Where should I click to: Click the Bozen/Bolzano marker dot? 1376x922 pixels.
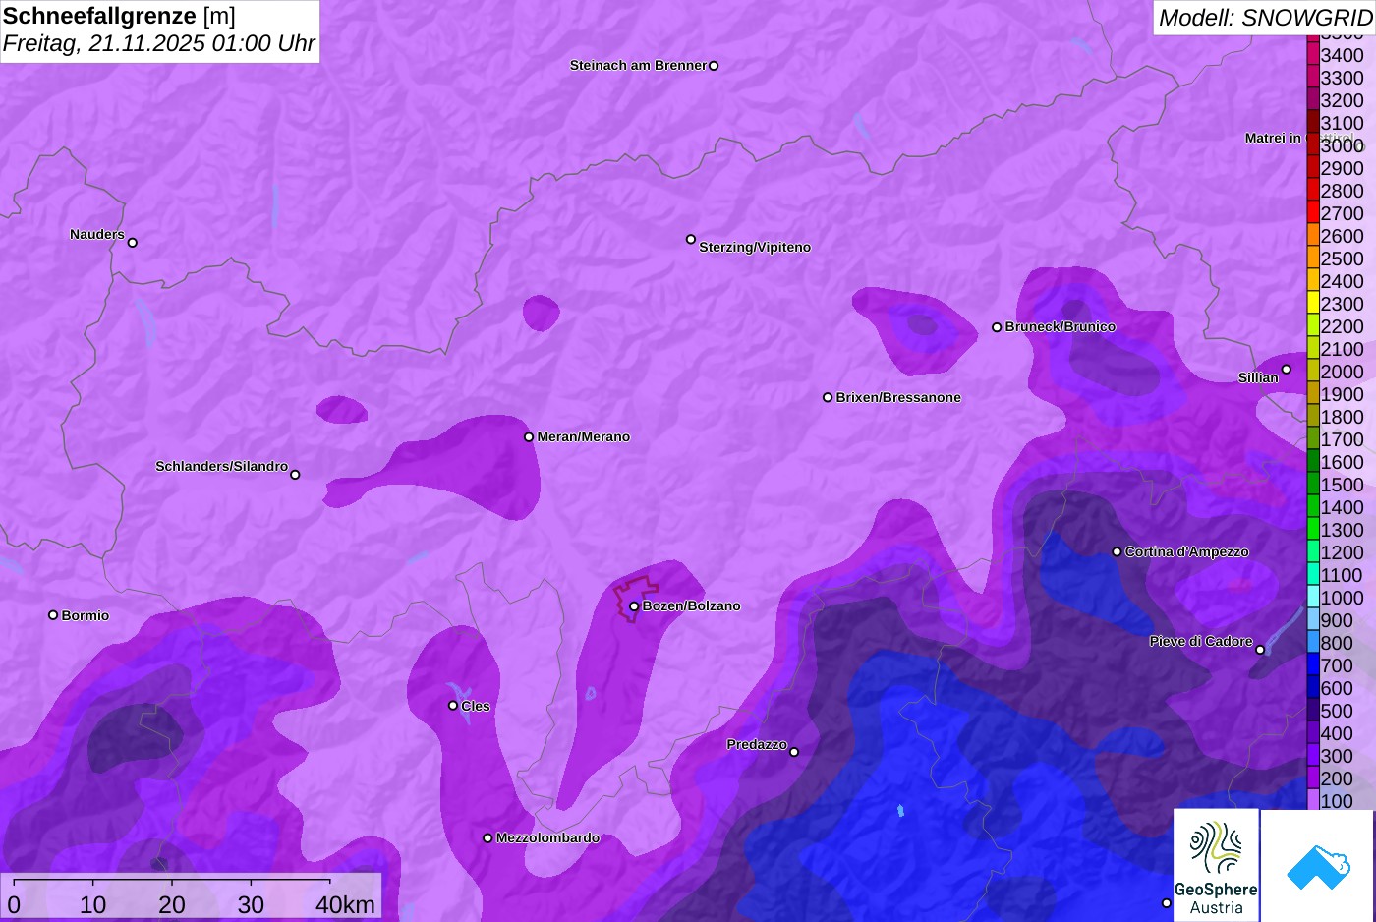tap(634, 606)
